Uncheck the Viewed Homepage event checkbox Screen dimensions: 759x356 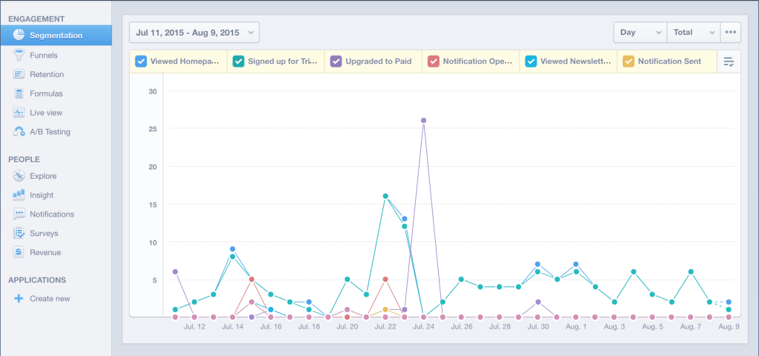pos(140,62)
